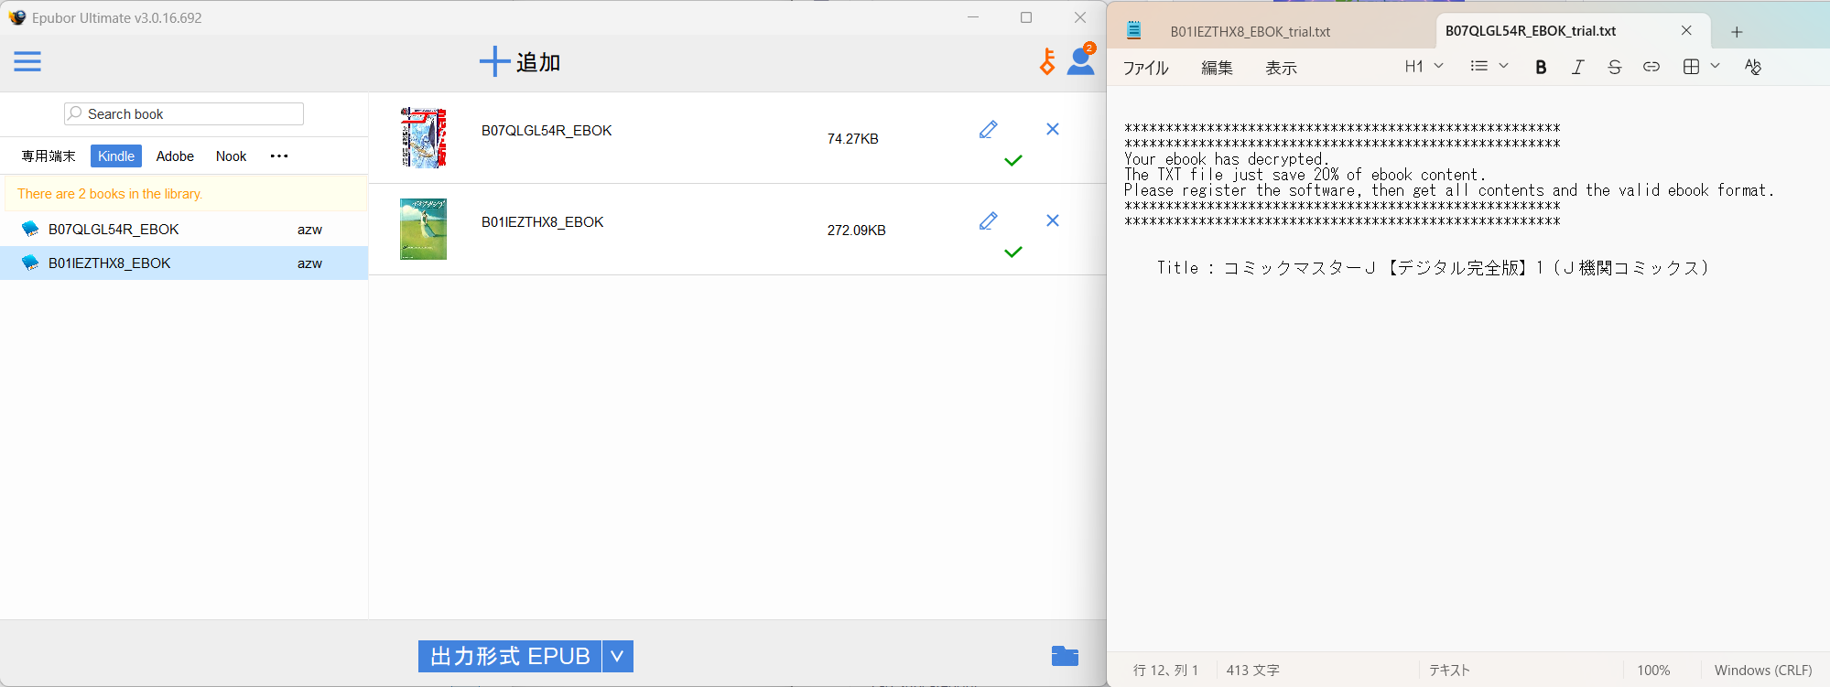Open the Epubor hamburger menu
The width and height of the screenshot is (1830, 687).
(27, 61)
